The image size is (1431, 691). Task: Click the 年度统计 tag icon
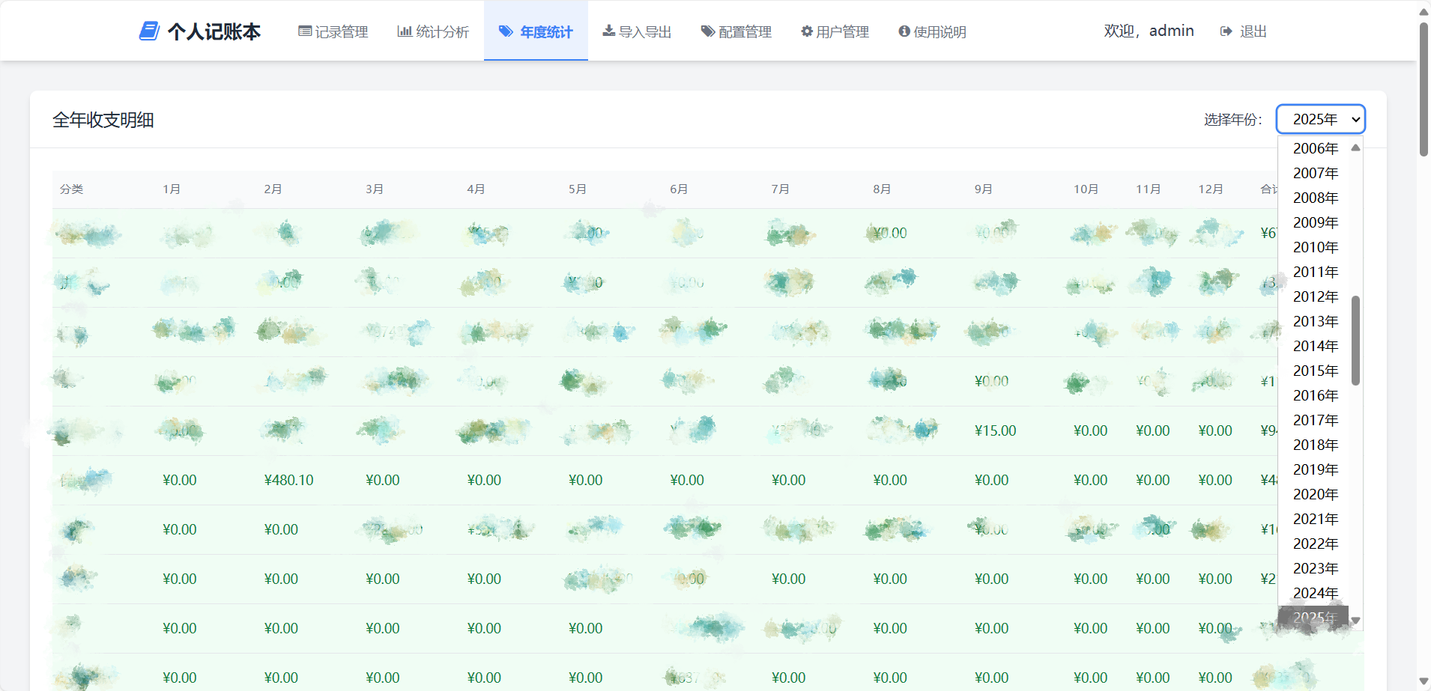[x=506, y=31]
